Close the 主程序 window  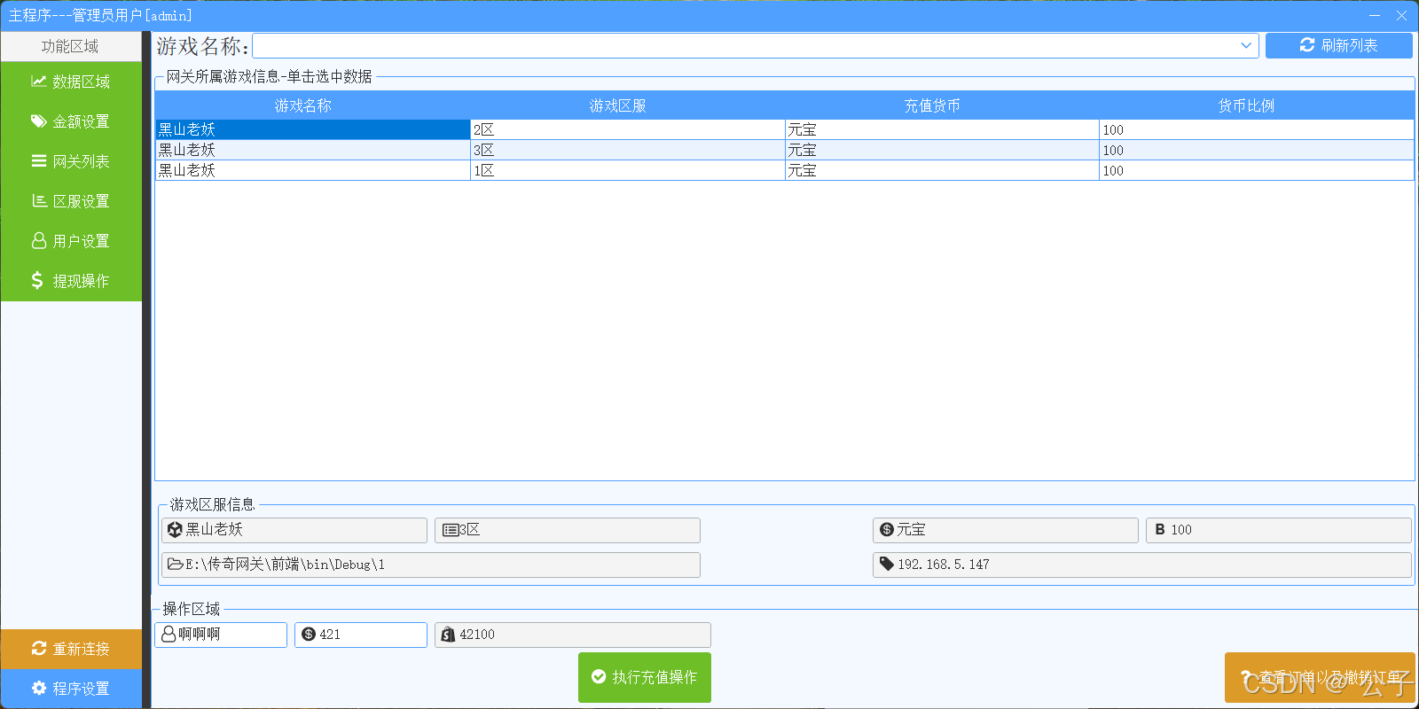[x=1401, y=15]
